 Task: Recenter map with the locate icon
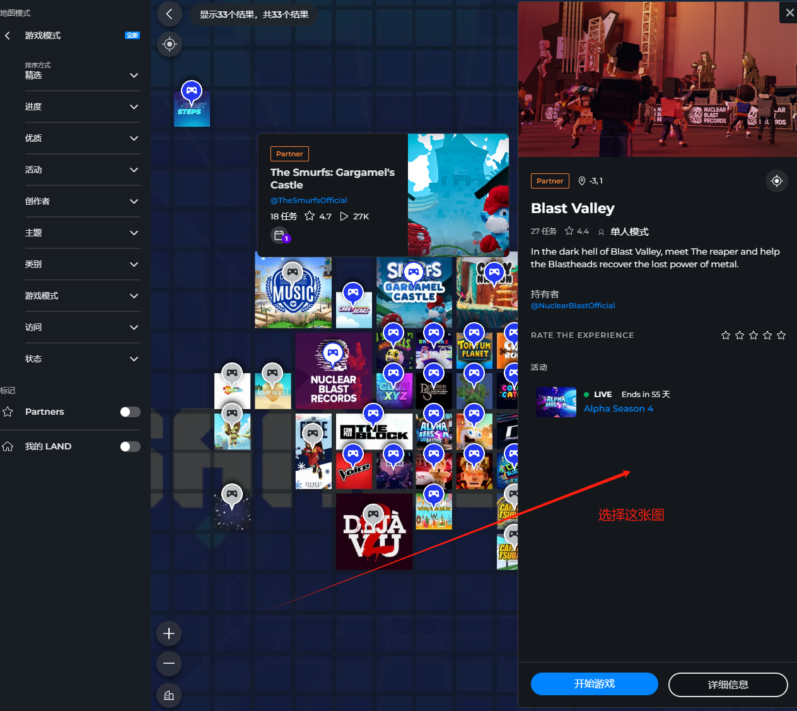click(169, 44)
